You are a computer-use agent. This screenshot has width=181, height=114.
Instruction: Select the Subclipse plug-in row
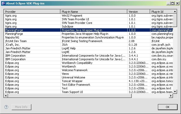(88, 26)
